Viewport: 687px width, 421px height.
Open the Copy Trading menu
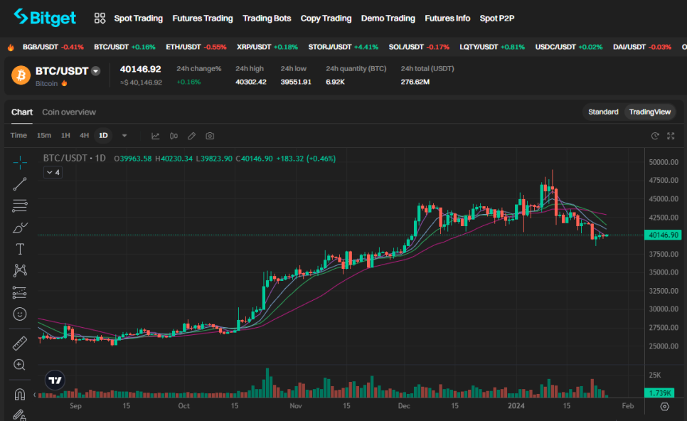click(326, 18)
